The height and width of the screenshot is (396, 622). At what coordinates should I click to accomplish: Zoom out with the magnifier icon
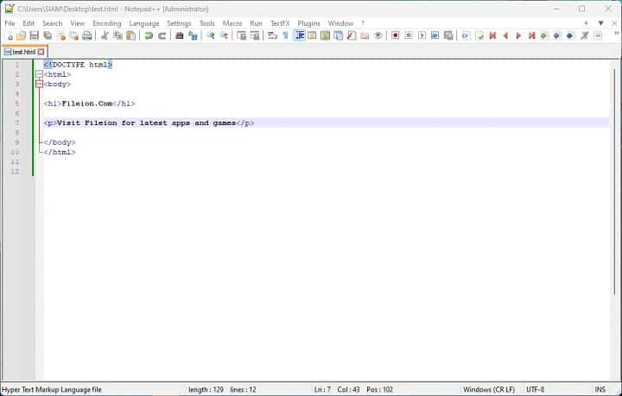[224, 36]
